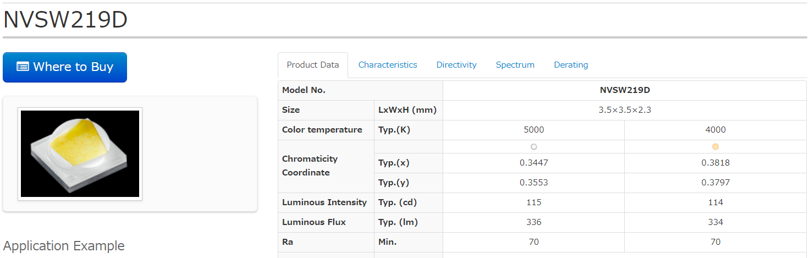Go to the Derating tab
This screenshot has height=258, width=810.
(x=571, y=65)
